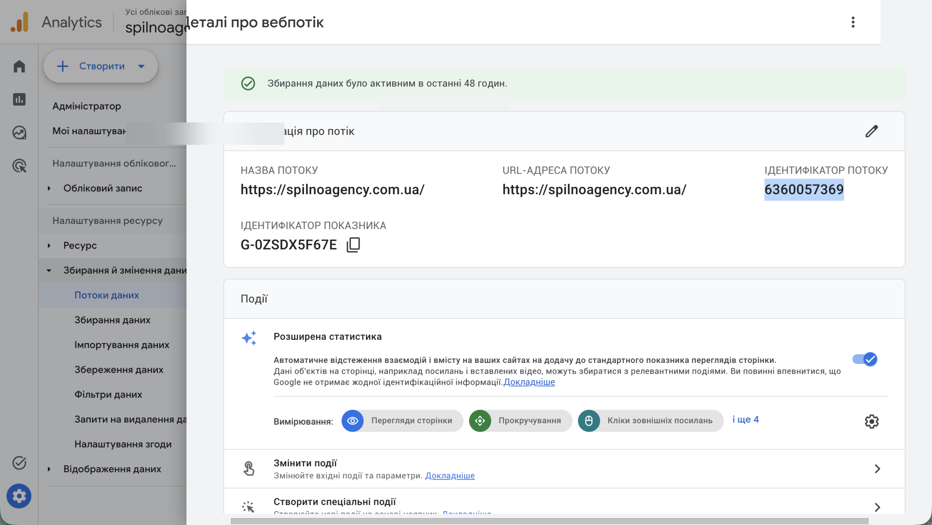Click the Прокручування scroll icon
The image size is (932, 525).
click(480, 421)
